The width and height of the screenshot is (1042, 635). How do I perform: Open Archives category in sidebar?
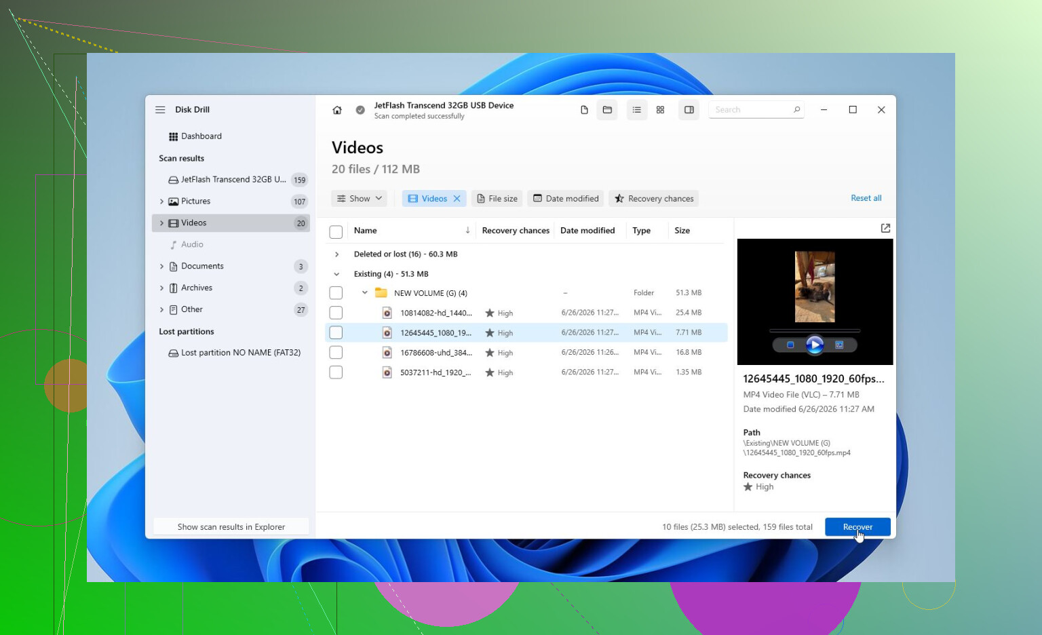pos(231,288)
